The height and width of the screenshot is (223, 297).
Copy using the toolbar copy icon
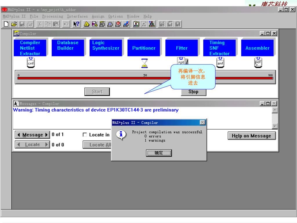pyautogui.click(x=48, y=24)
